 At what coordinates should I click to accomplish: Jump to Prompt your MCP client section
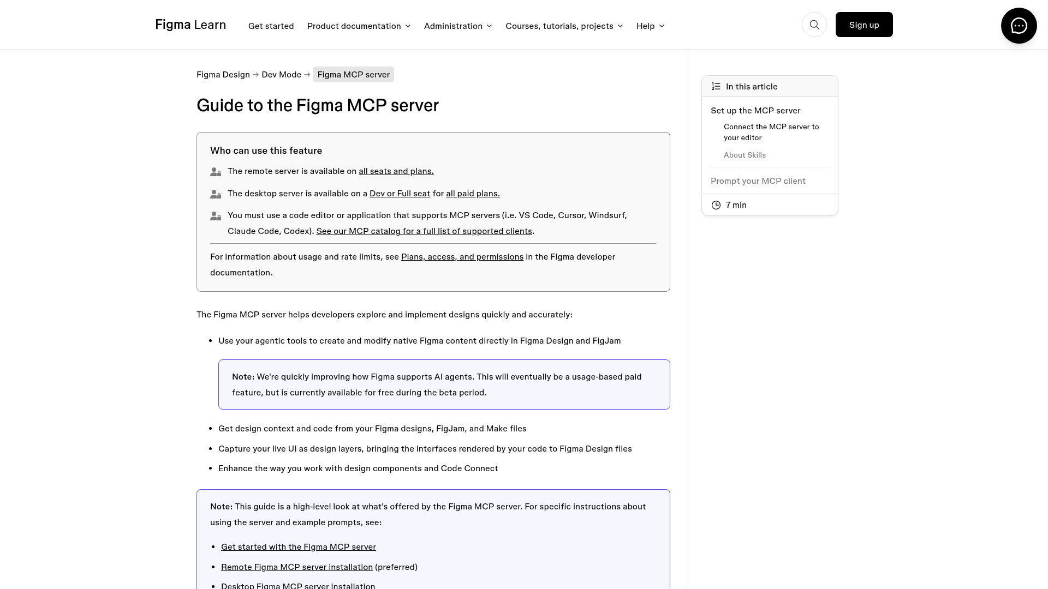758,181
